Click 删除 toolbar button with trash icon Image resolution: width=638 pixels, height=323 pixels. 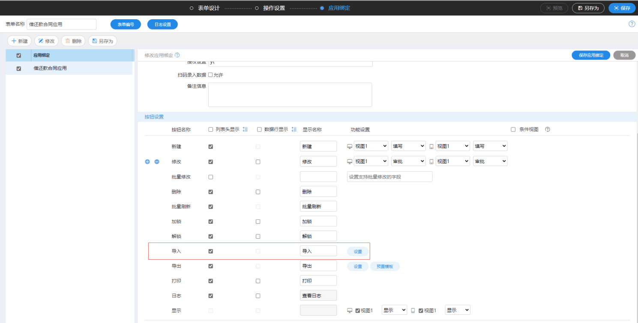coord(73,41)
